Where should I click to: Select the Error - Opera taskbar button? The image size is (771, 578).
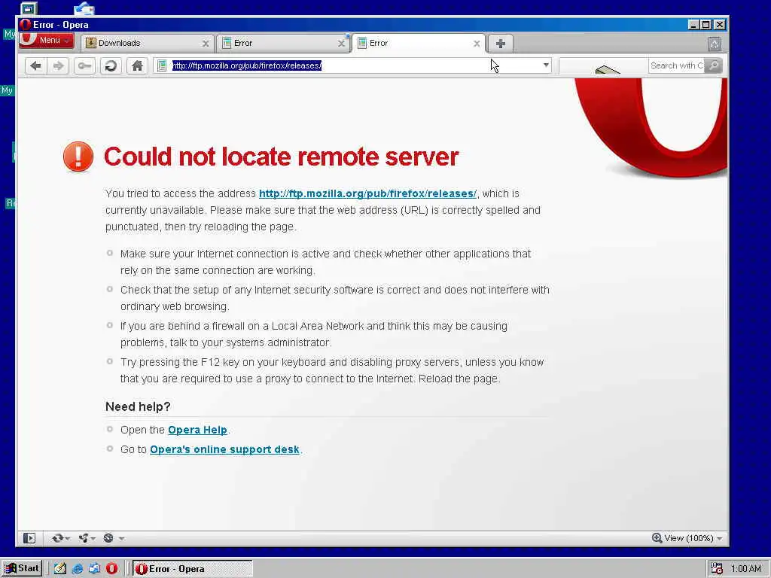pos(193,569)
